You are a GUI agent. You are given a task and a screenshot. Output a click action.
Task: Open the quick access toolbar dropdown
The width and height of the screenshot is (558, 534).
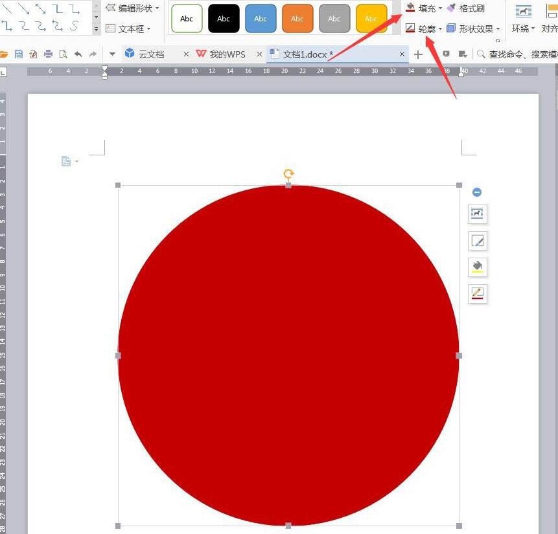tap(112, 54)
